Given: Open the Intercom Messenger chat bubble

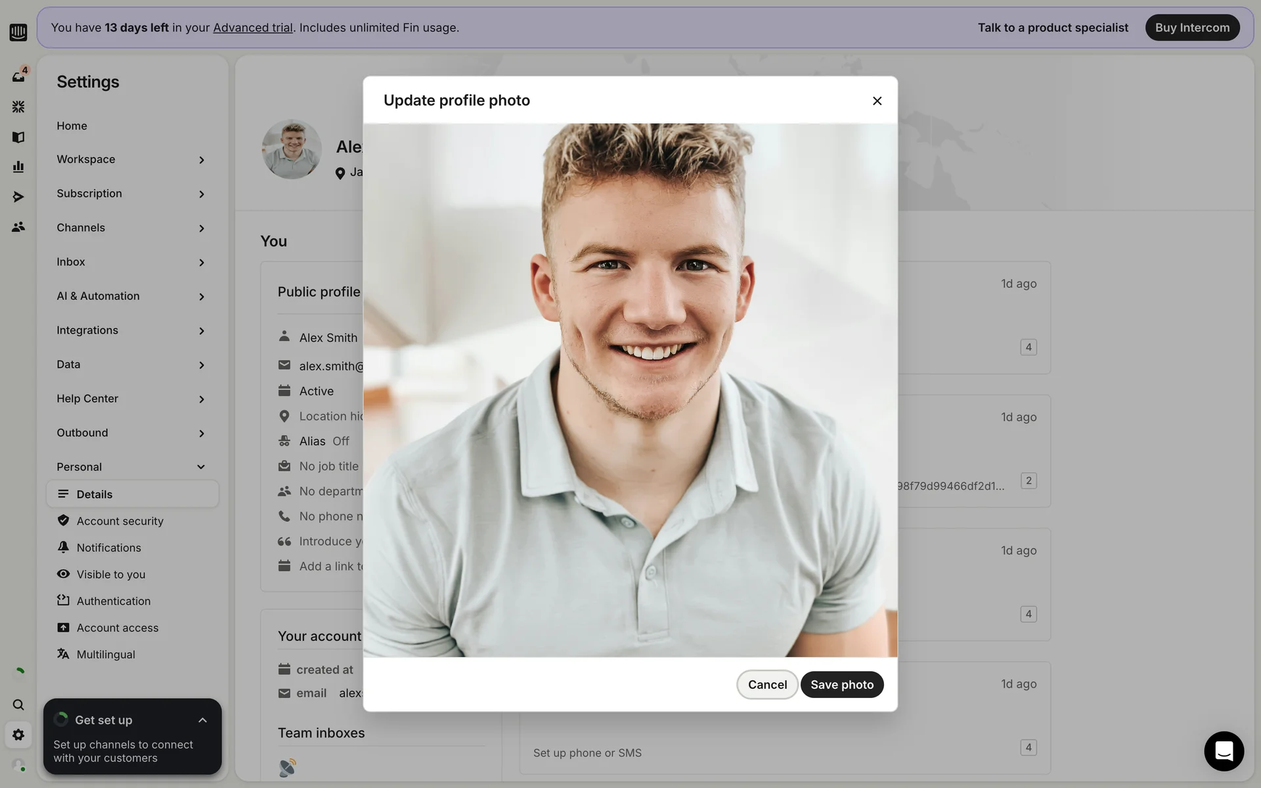Looking at the screenshot, I should tap(1224, 751).
